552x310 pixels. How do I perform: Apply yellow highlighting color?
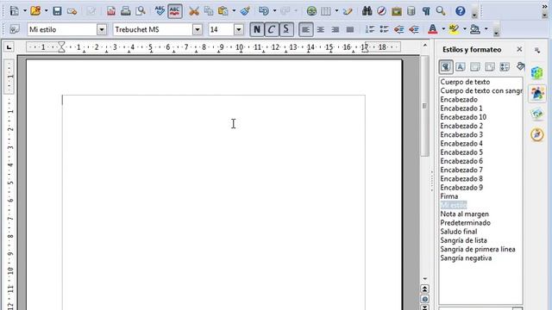pos(455,29)
